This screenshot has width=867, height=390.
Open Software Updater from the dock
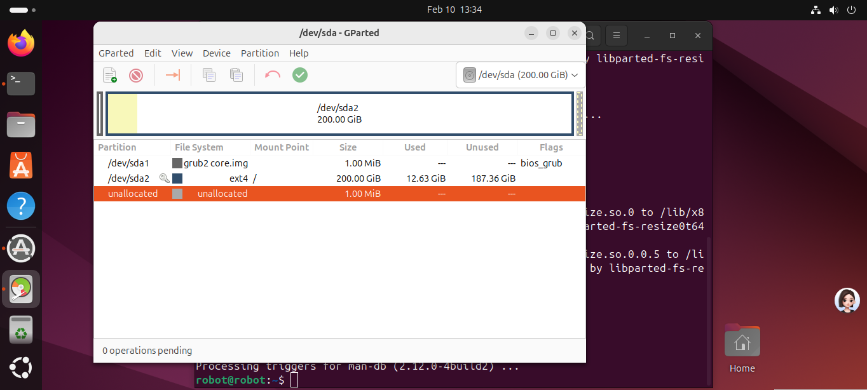(x=21, y=248)
